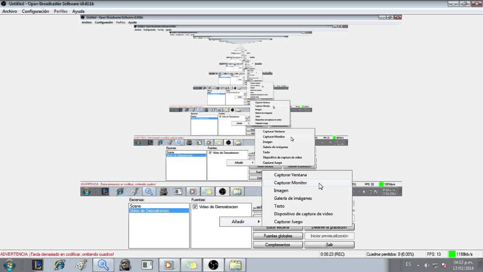
Task: Expand the Añadir submenu arrow
Action: click(x=258, y=221)
